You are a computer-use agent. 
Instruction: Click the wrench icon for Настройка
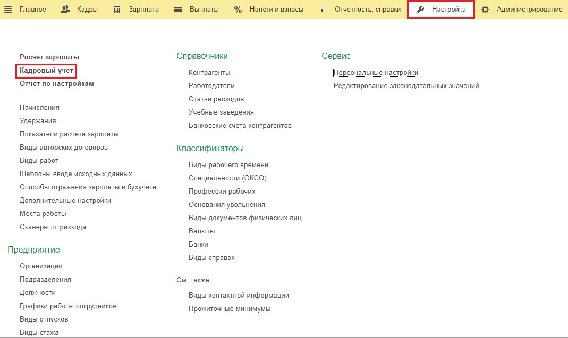[x=420, y=10]
